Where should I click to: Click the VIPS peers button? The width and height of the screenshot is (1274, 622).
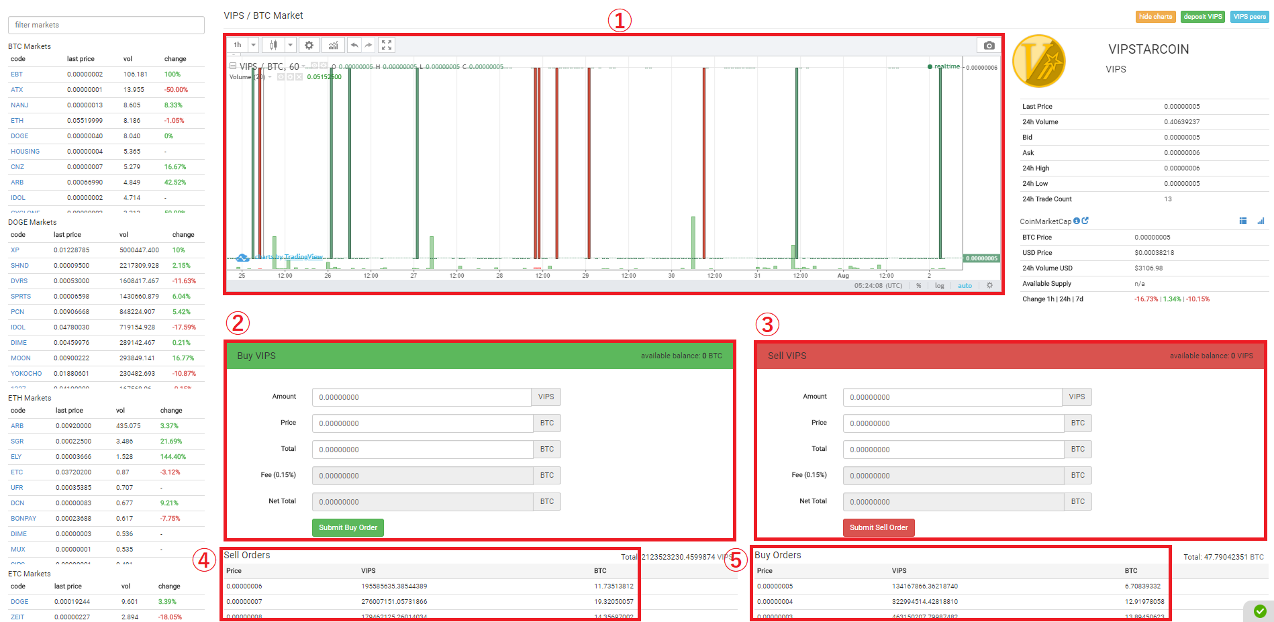coord(1249,17)
